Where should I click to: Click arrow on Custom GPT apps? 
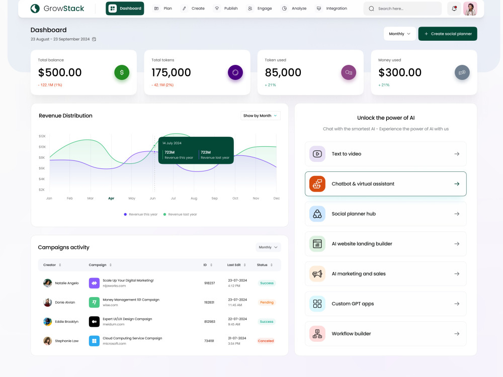tap(457, 304)
